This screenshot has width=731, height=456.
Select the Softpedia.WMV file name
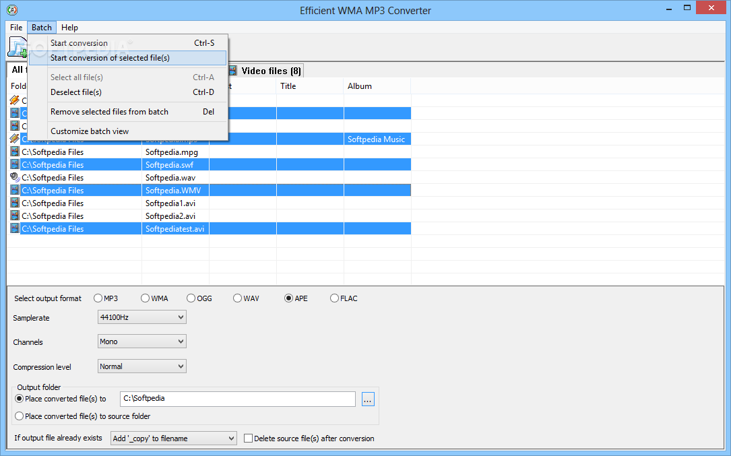point(173,191)
